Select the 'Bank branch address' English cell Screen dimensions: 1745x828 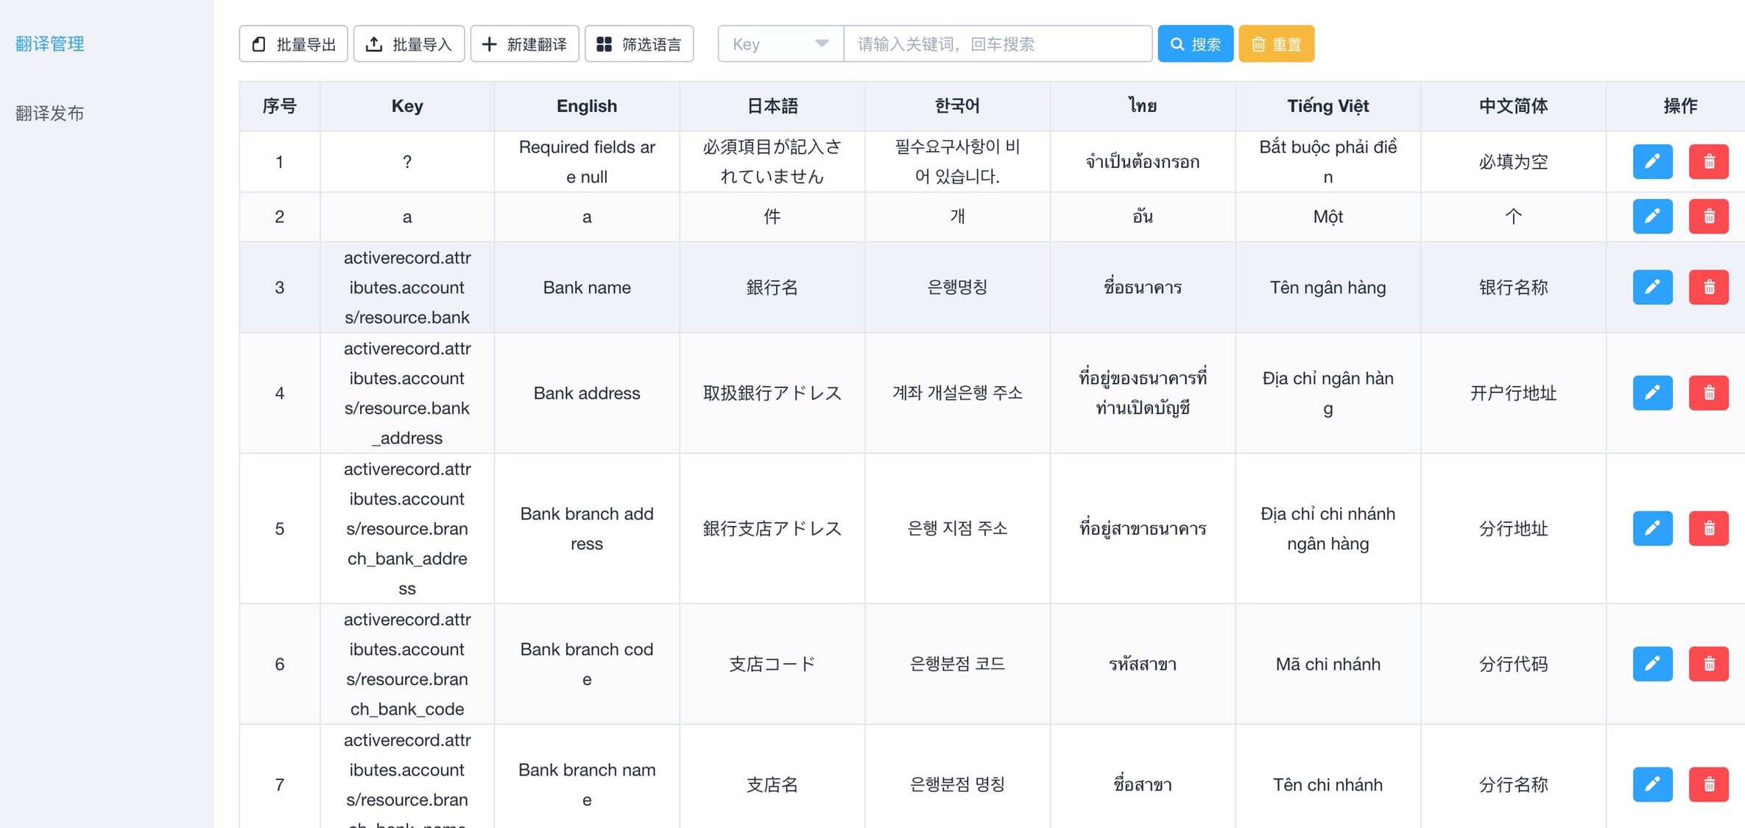pyautogui.click(x=587, y=528)
